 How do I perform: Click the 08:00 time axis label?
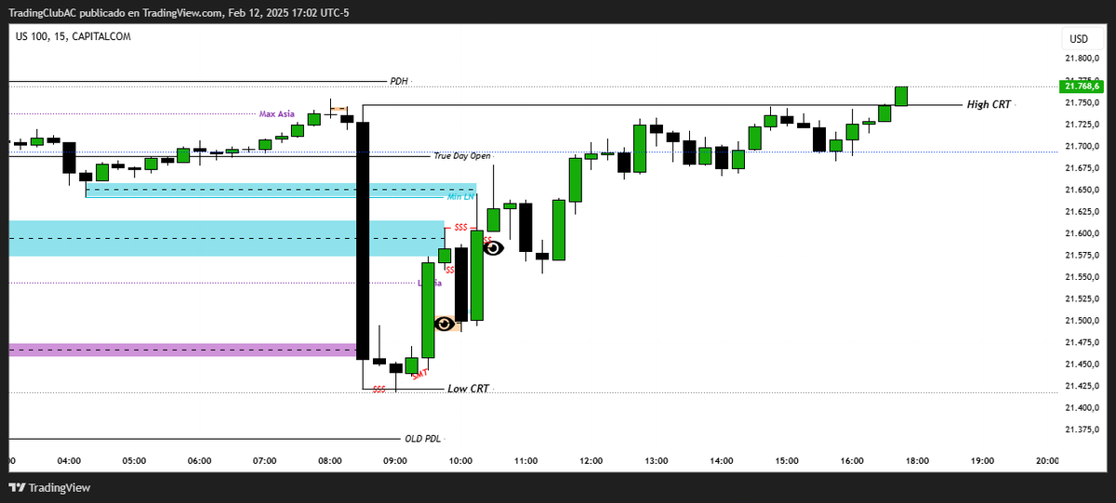[x=330, y=460]
